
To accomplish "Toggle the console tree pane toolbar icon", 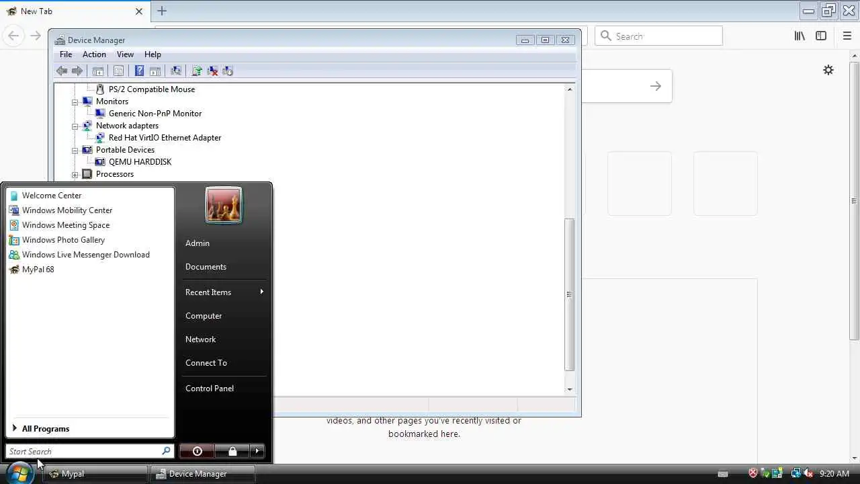I will (x=98, y=71).
